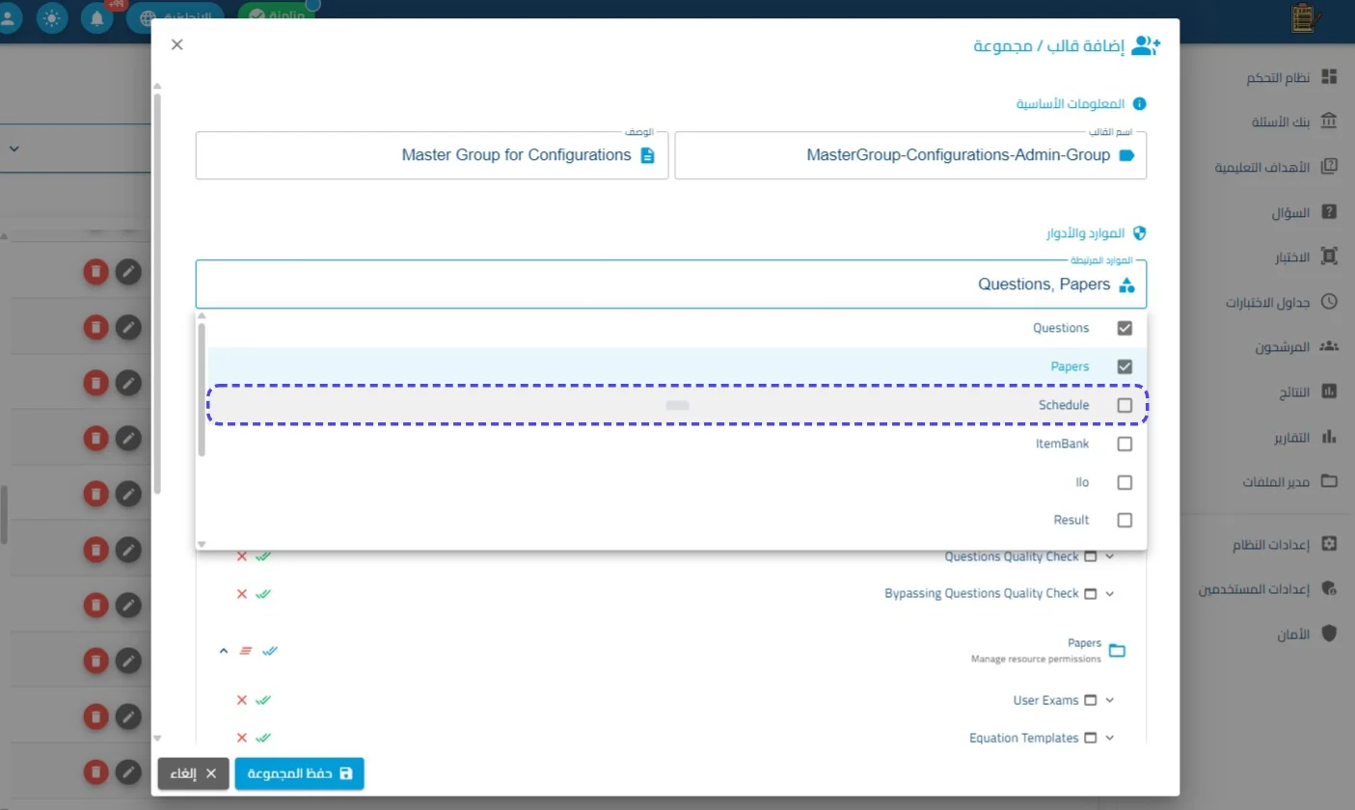Click the الوصف description input field
This screenshot has height=810, width=1355.
coord(432,155)
